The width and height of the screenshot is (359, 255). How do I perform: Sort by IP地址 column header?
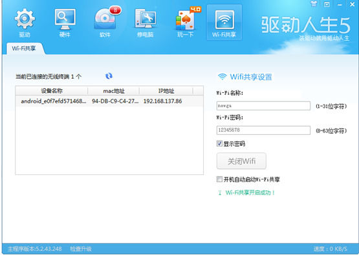click(x=166, y=91)
